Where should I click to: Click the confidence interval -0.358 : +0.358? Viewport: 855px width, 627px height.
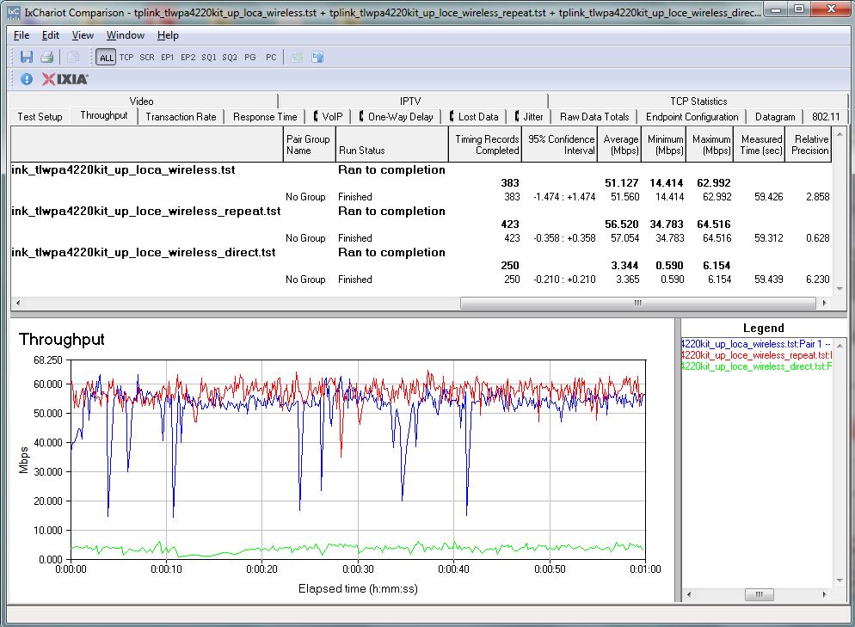564,238
